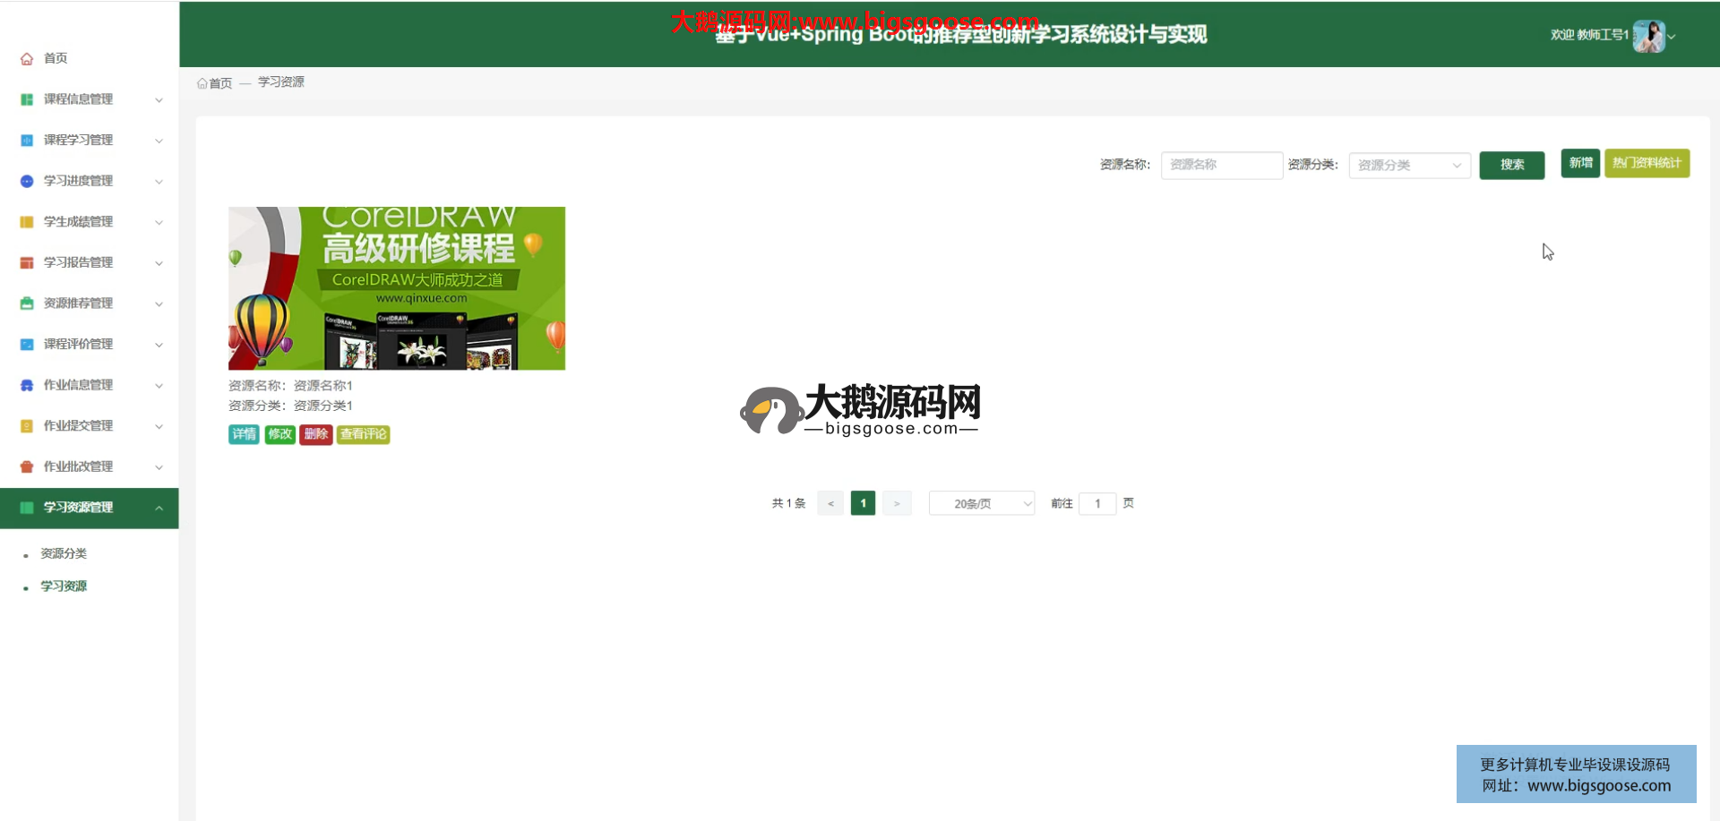This screenshot has width=1720, height=821.
Task: Open the 资源分类 filter dropdown
Action: (x=1409, y=165)
